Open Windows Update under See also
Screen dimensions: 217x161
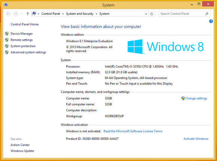tap(22, 151)
